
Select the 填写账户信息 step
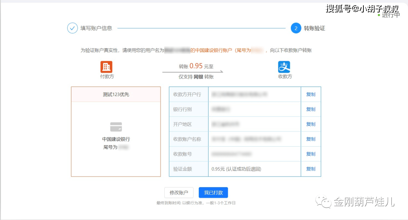pyautogui.click(x=96, y=28)
